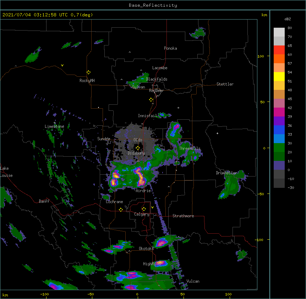Click the yellow marker south of RedDeer
Image resolution: width=306 pixels, height=299 pixels.
(151, 100)
